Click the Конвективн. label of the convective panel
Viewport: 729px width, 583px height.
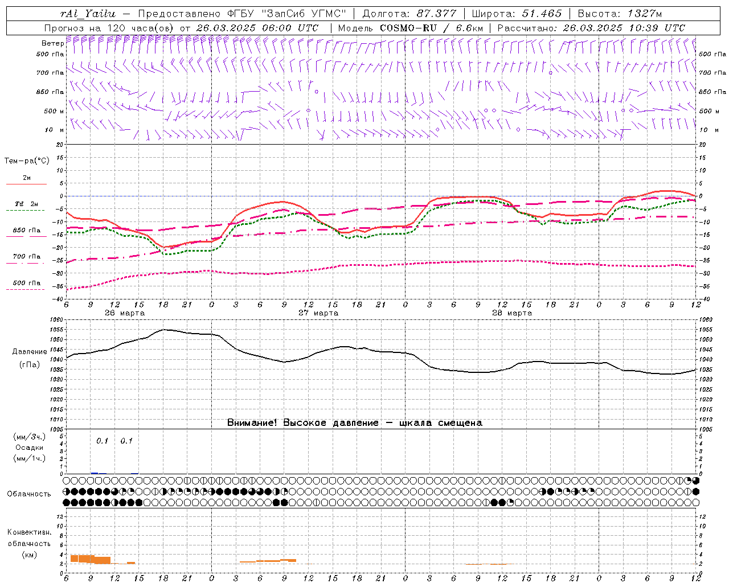[29, 532]
